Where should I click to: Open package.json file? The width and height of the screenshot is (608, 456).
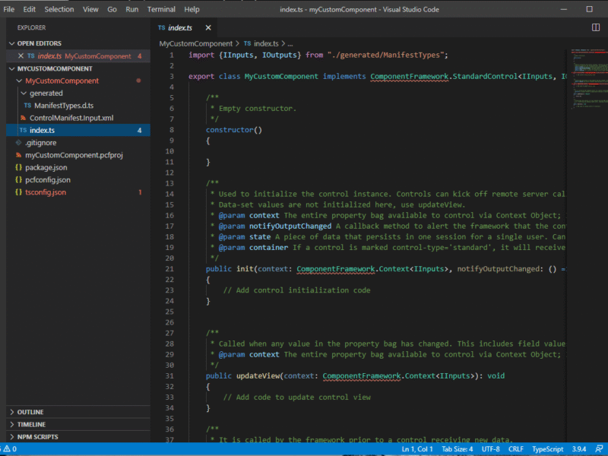coord(46,167)
